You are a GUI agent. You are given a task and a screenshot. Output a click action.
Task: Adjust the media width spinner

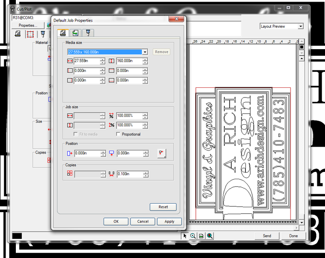[103, 61]
